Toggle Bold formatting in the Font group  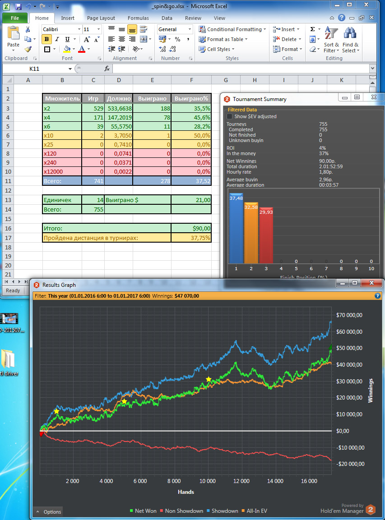46,39
